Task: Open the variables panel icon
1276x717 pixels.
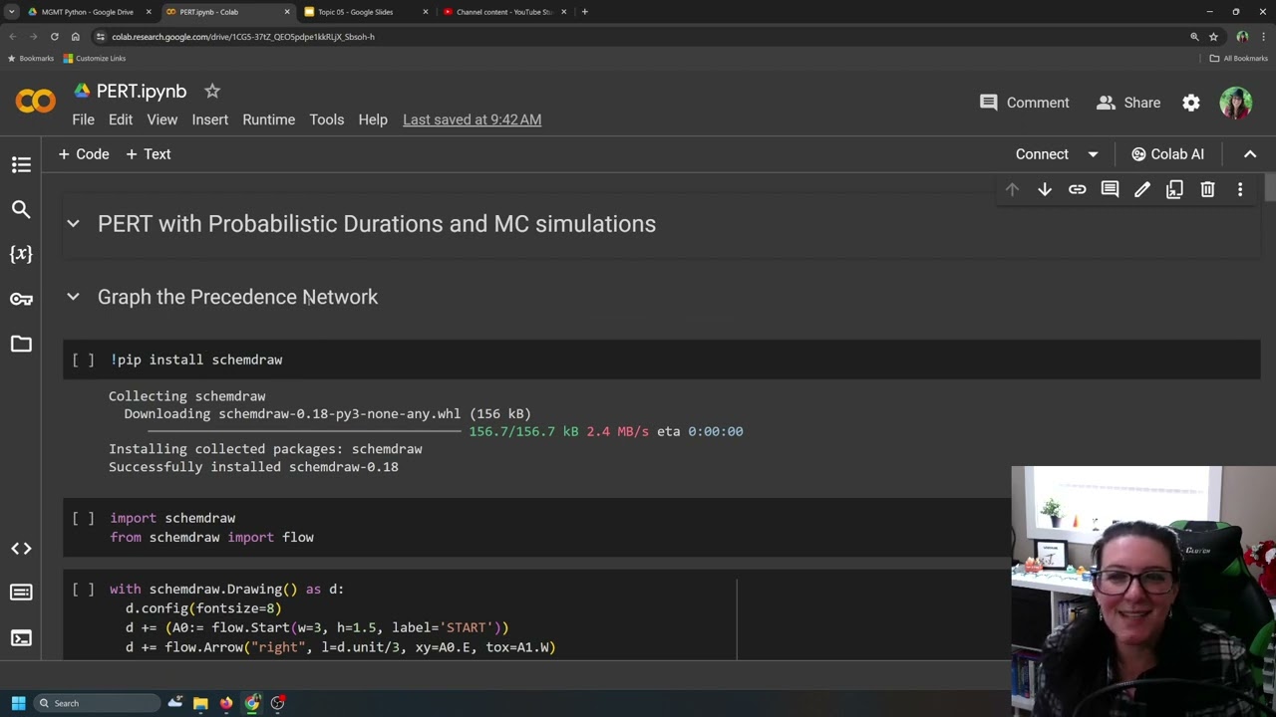Action: [21, 254]
